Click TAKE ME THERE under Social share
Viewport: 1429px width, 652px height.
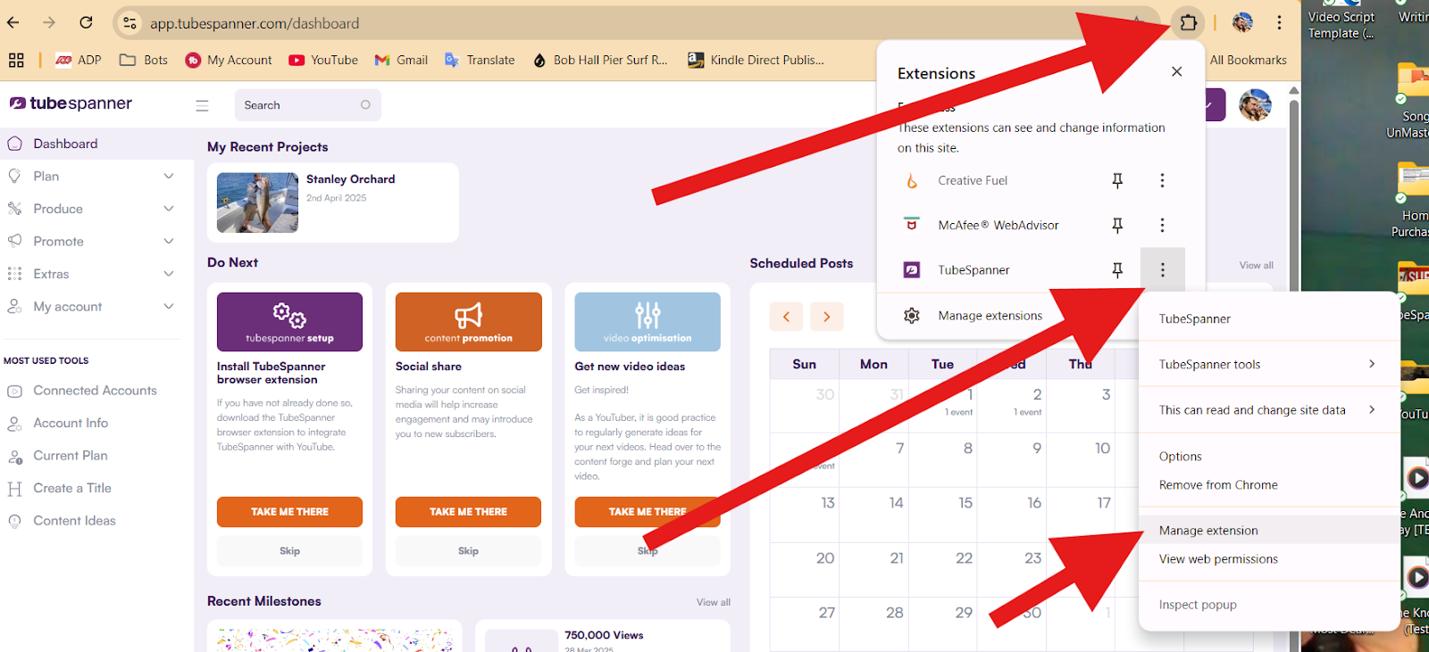click(468, 512)
